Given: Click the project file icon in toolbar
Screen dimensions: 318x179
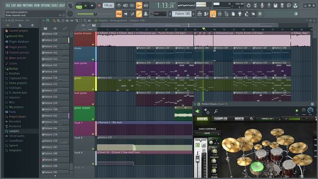Looking at the screenshot, I should [233, 14].
